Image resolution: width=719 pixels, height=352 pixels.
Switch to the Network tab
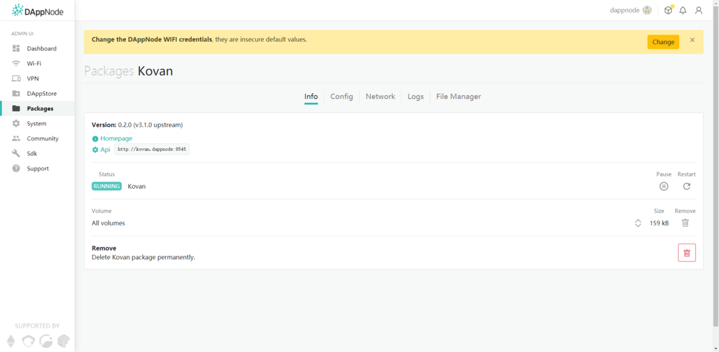click(x=380, y=97)
